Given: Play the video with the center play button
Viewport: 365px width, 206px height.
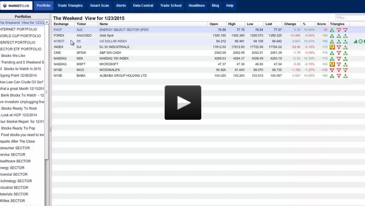Looking at the screenshot, I should coord(182,102).
